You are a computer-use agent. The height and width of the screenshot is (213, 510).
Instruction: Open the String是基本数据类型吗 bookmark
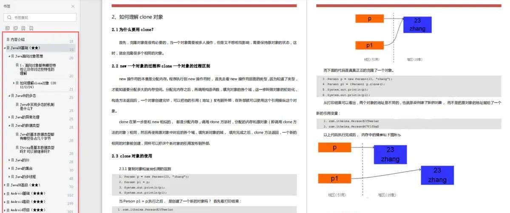37,150
